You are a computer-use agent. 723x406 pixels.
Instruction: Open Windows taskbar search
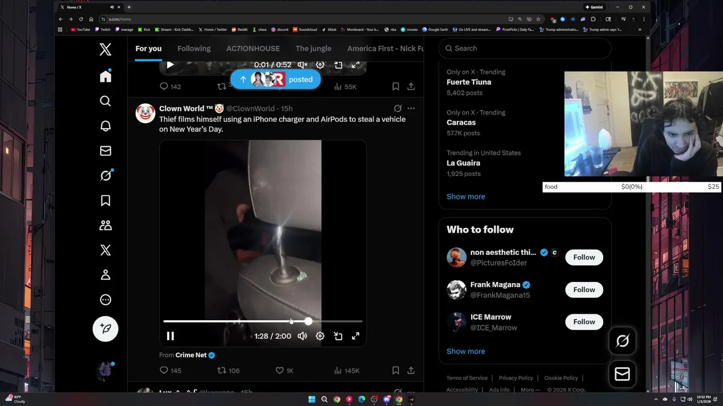pos(324,399)
